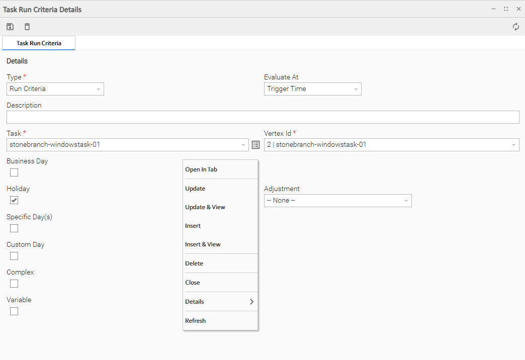
Task: Minimize the Task Run Criteria Details window
Action: [x=494, y=9]
